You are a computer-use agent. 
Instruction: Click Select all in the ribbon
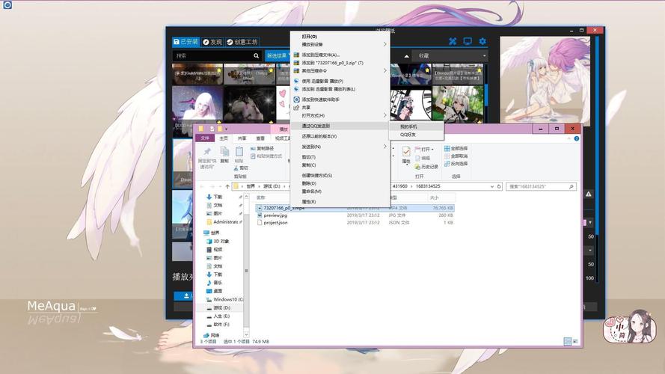point(456,148)
